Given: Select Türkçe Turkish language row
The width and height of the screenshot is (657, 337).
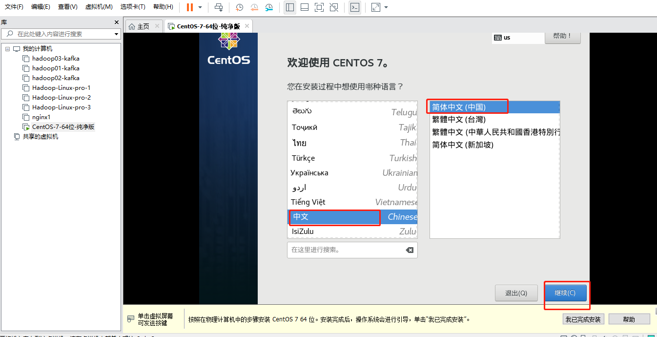Looking at the screenshot, I should (352, 158).
